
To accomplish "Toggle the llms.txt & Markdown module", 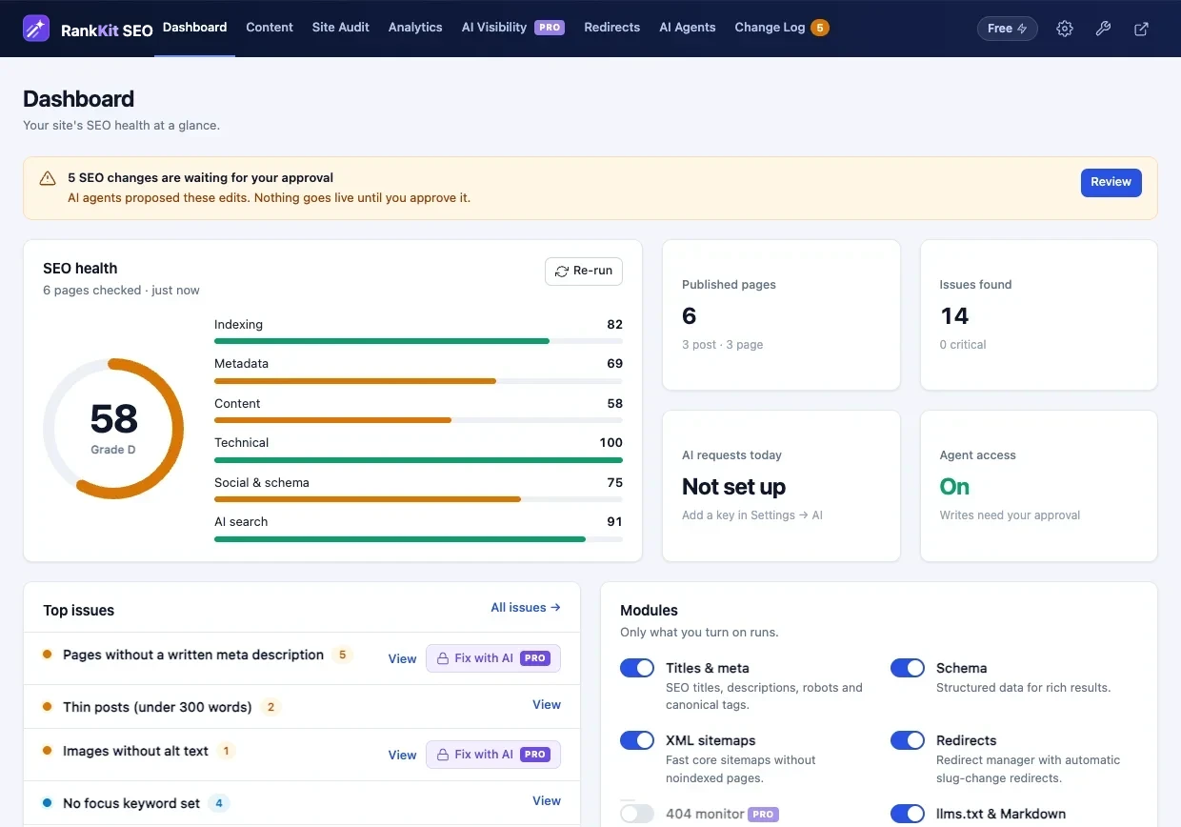I will (908, 814).
